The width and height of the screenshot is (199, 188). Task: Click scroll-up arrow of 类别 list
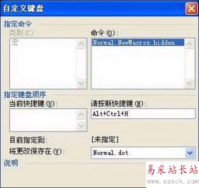[x=81, y=43]
